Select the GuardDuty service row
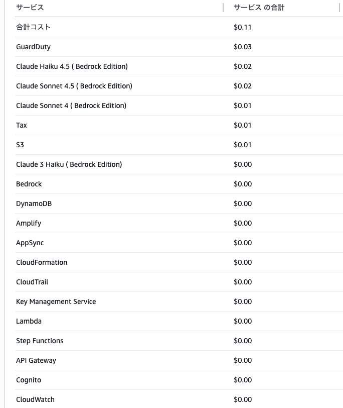Viewport: 343px width, 408px height. tap(33, 47)
